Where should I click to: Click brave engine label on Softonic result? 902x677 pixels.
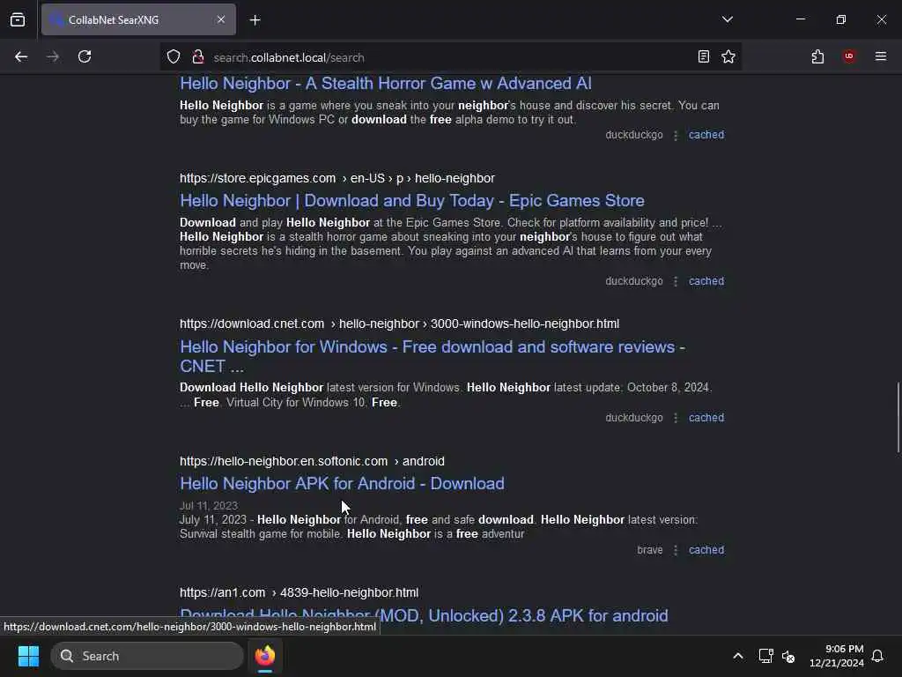tap(649, 550)
